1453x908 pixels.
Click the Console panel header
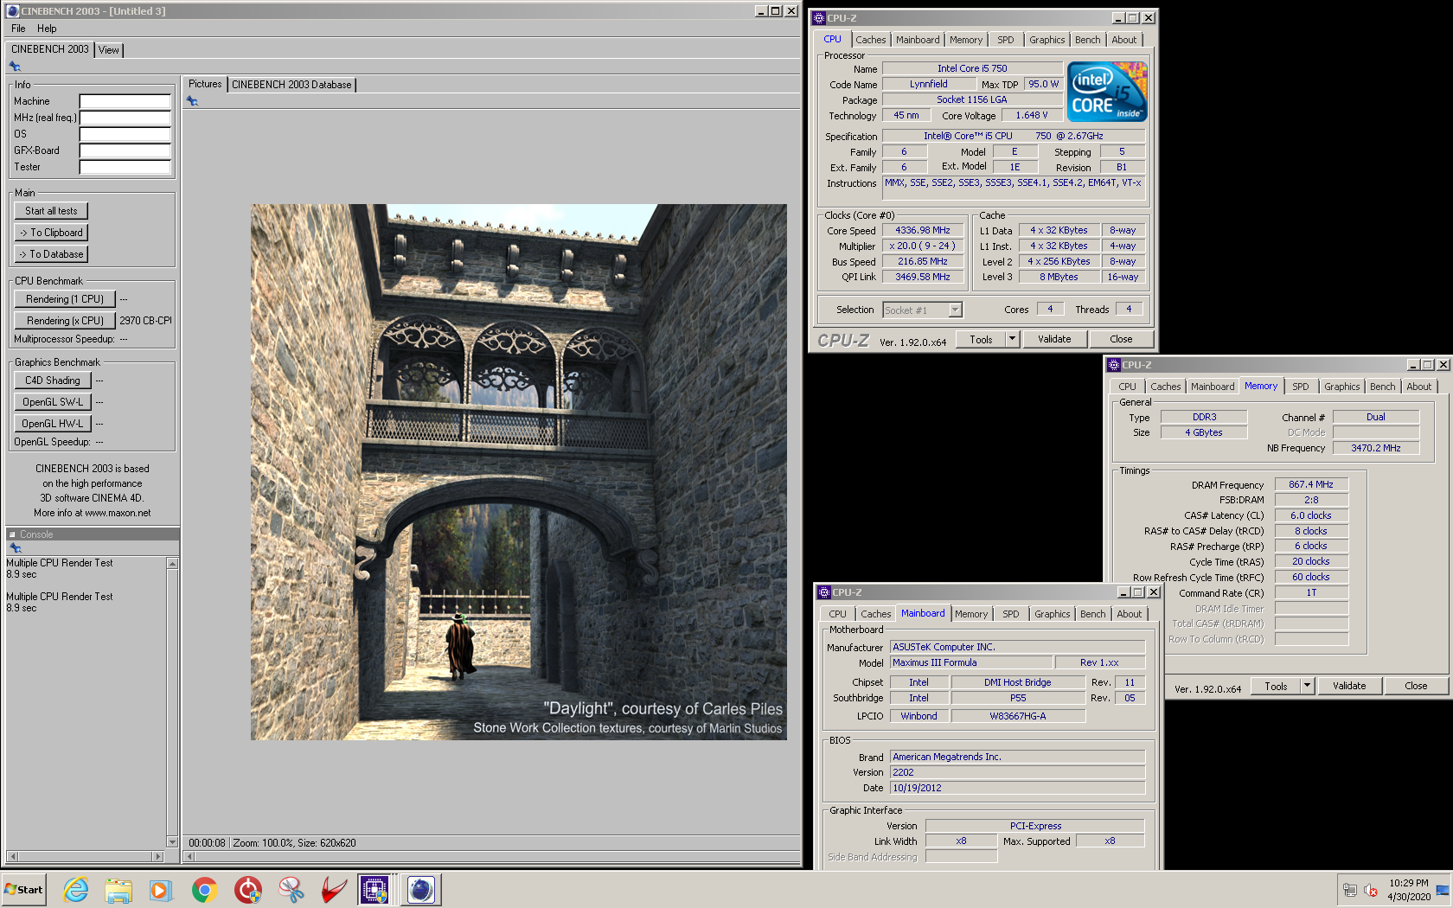click(x=93, y=534)
